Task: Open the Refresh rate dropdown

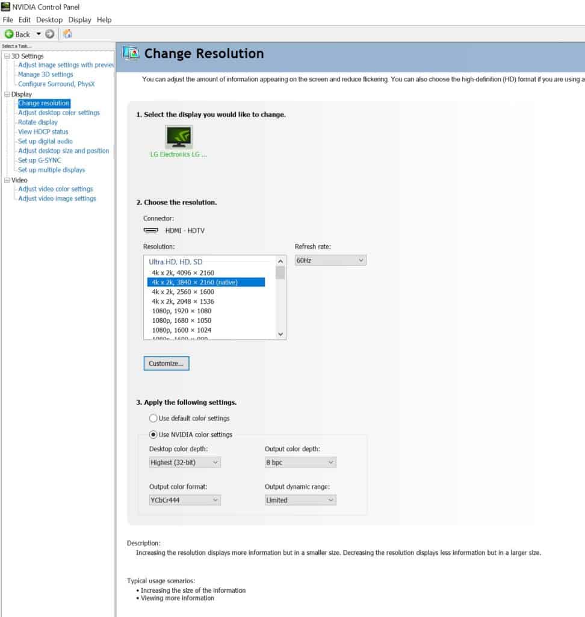Action: (x=330, y=260)
